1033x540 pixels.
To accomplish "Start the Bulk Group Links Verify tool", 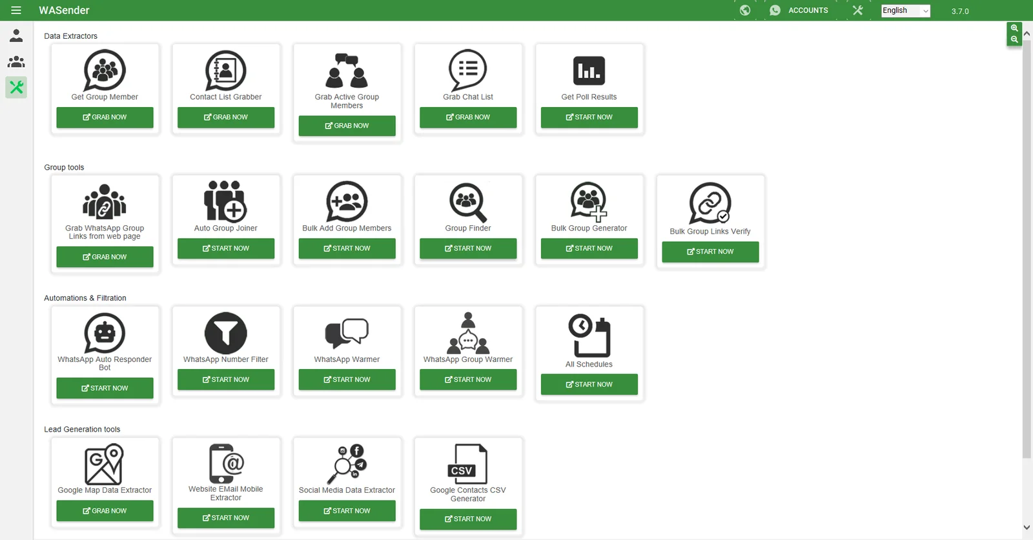I will (x=710, y=252).
